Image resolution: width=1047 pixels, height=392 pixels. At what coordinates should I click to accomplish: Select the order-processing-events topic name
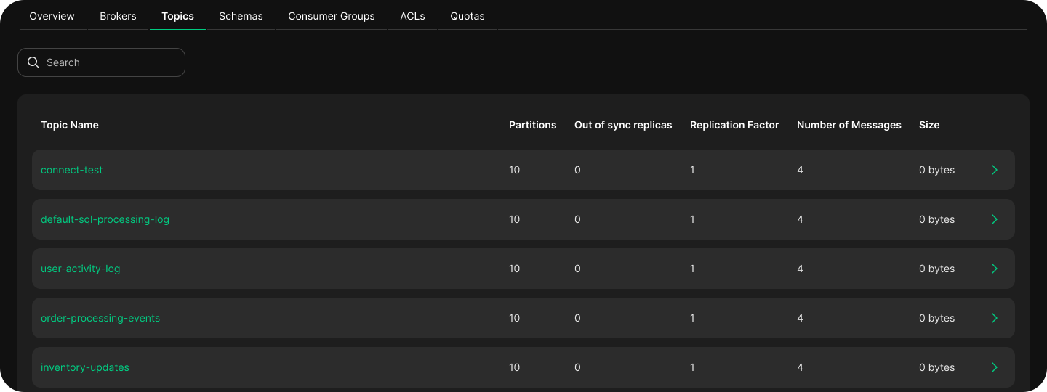[100, 318]
